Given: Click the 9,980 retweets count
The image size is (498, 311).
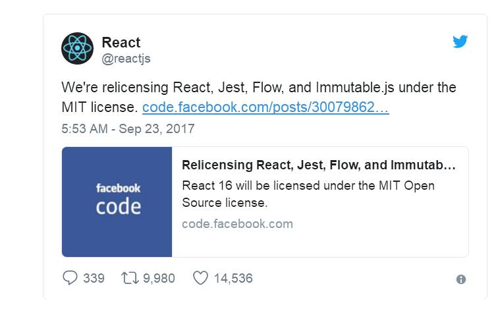Looking at the screenshot, I should (x=159, y=278).
